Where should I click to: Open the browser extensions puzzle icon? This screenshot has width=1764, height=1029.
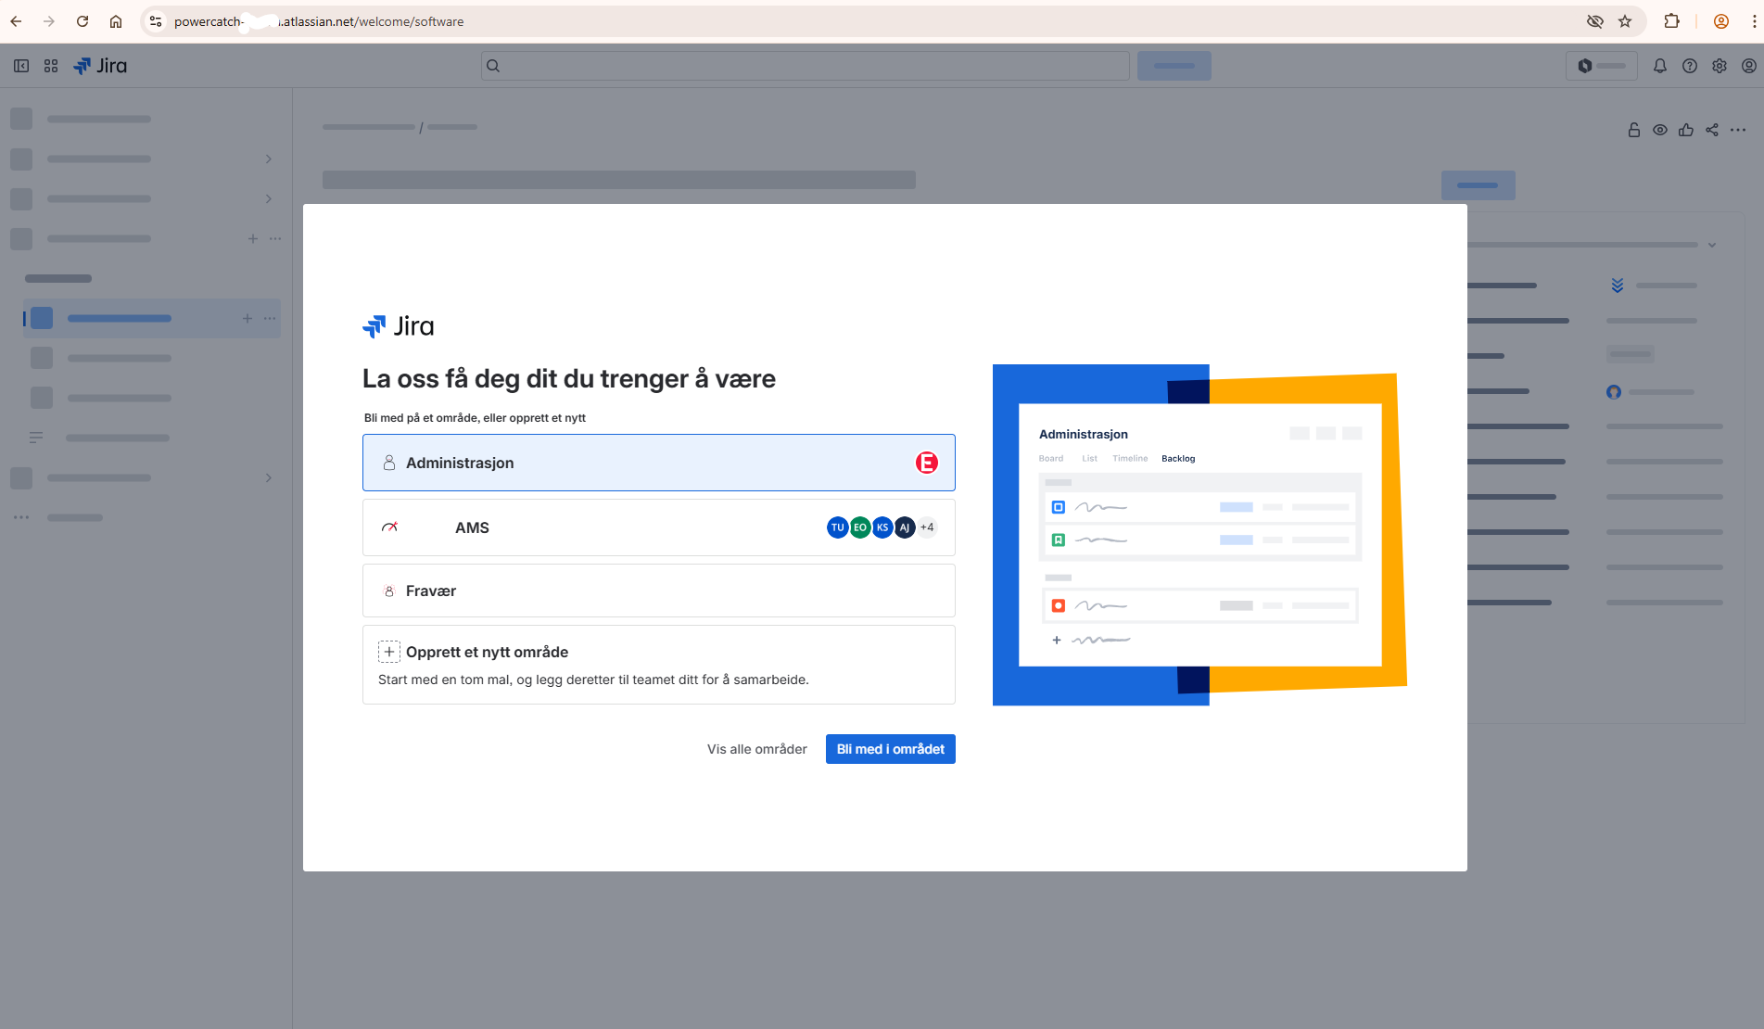(1672, 21)
